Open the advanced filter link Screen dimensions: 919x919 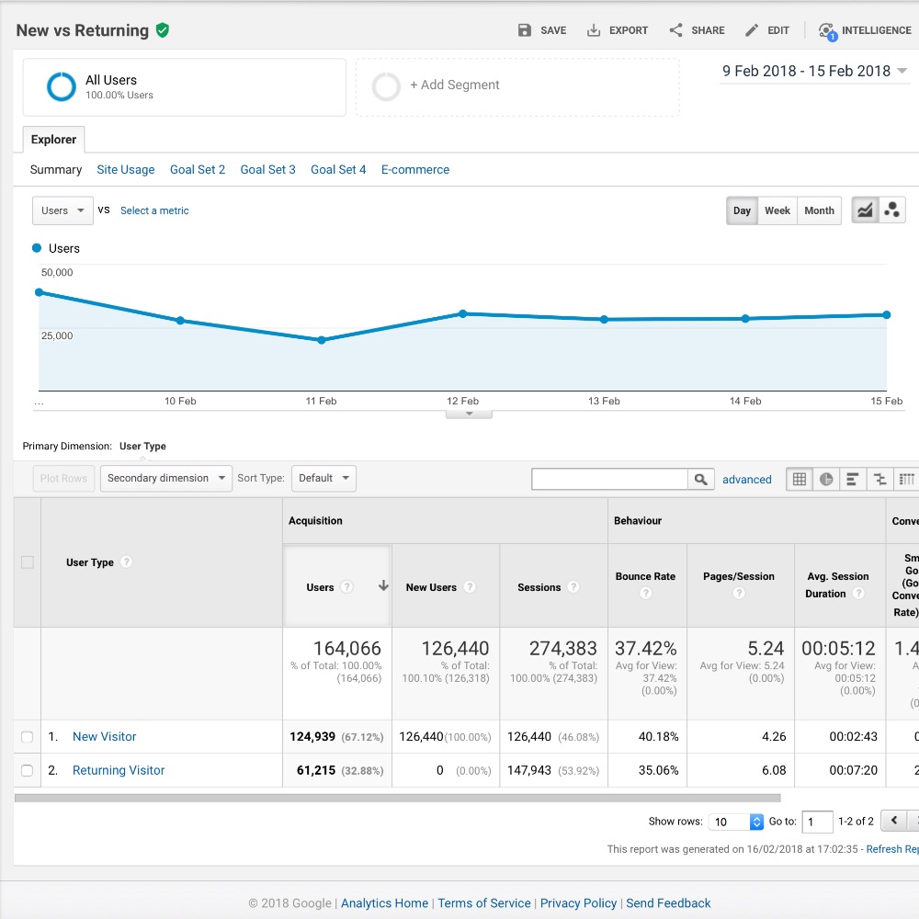coord(746,480)
